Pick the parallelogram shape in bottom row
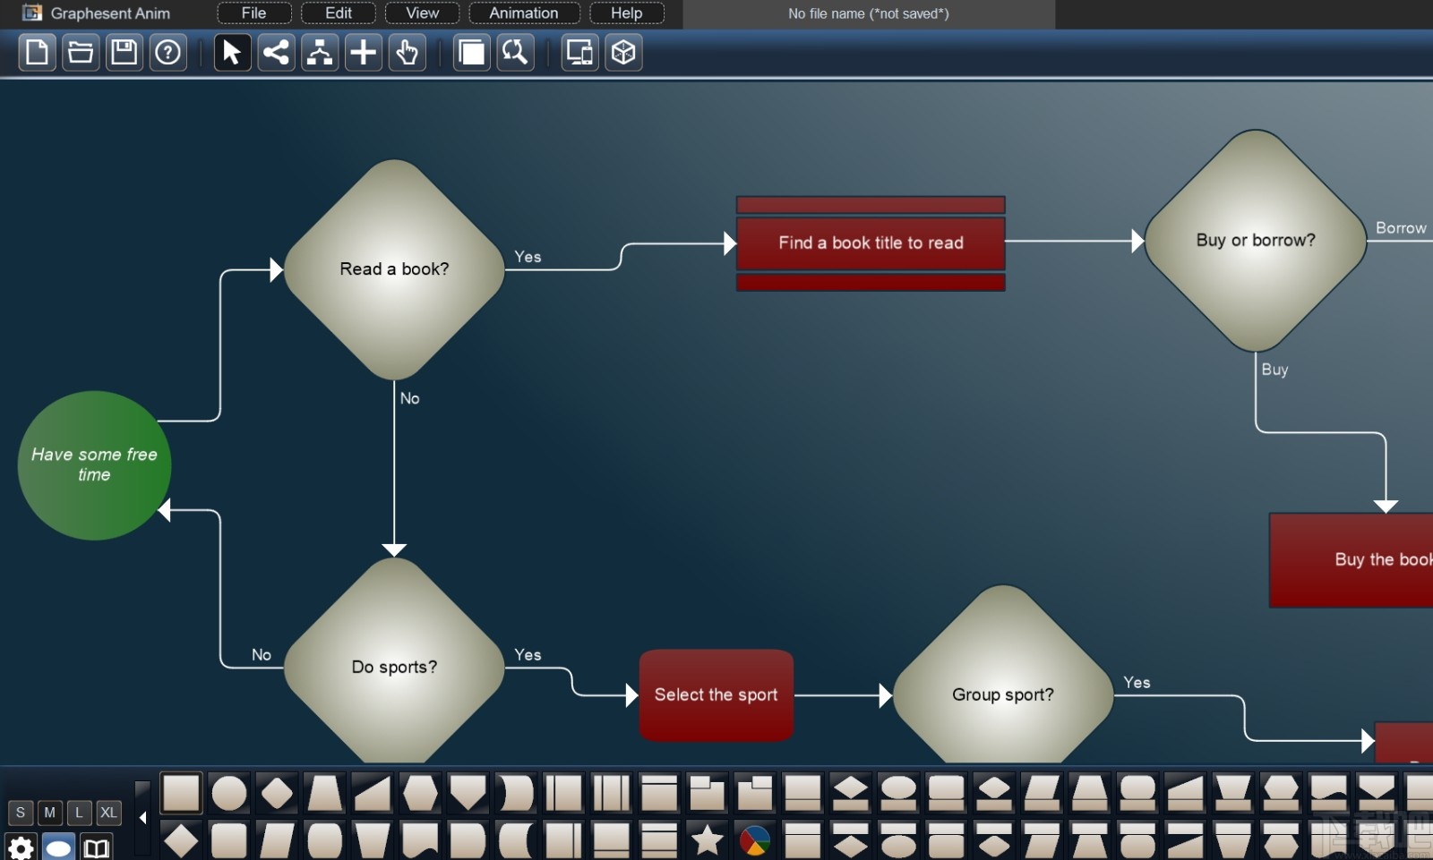The image size is (1433, 860). point(277,840)
